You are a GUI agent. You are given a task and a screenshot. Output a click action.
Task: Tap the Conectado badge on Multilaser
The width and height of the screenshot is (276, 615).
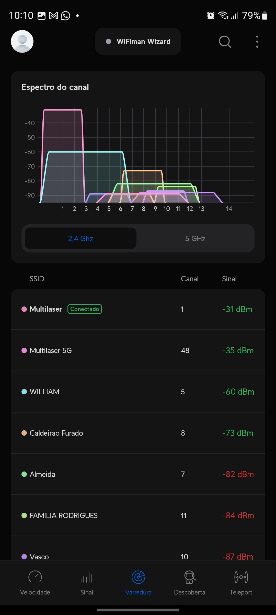pos(85,309)
